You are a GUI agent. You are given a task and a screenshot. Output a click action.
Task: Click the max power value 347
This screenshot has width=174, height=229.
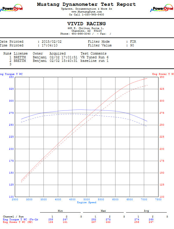click(x=94, y=222)
